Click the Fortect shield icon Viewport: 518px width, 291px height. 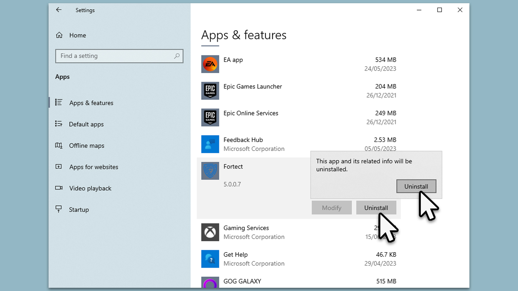point(210,171)
